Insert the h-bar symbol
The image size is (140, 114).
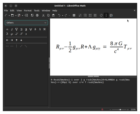point(35,29)
